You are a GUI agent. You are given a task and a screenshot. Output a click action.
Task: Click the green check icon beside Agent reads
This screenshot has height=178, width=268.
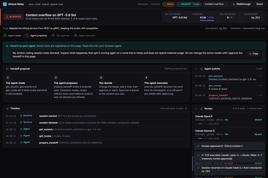coord(5,35)
